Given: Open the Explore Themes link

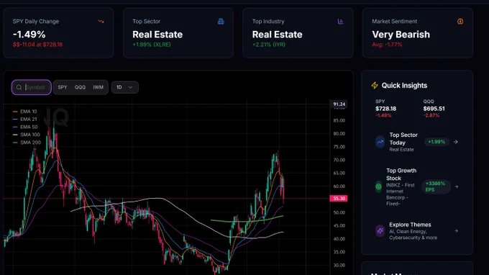Looking at the screenshot, I should click(x=417, y=231).
